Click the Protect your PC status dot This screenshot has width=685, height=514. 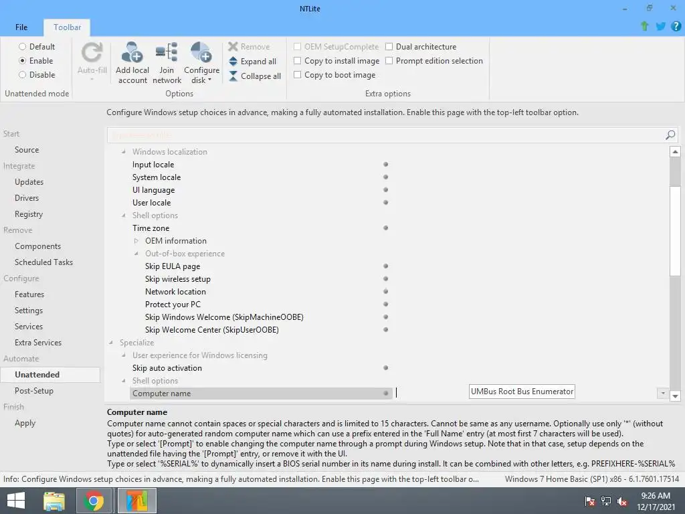(386, 304)
